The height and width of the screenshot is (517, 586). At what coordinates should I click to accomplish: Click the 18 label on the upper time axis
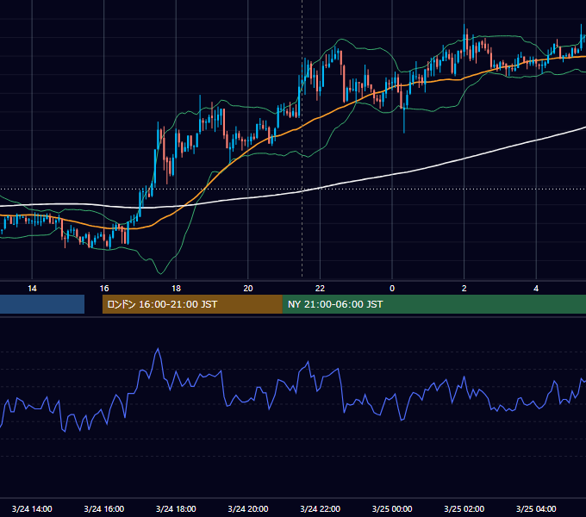[176, 288]
